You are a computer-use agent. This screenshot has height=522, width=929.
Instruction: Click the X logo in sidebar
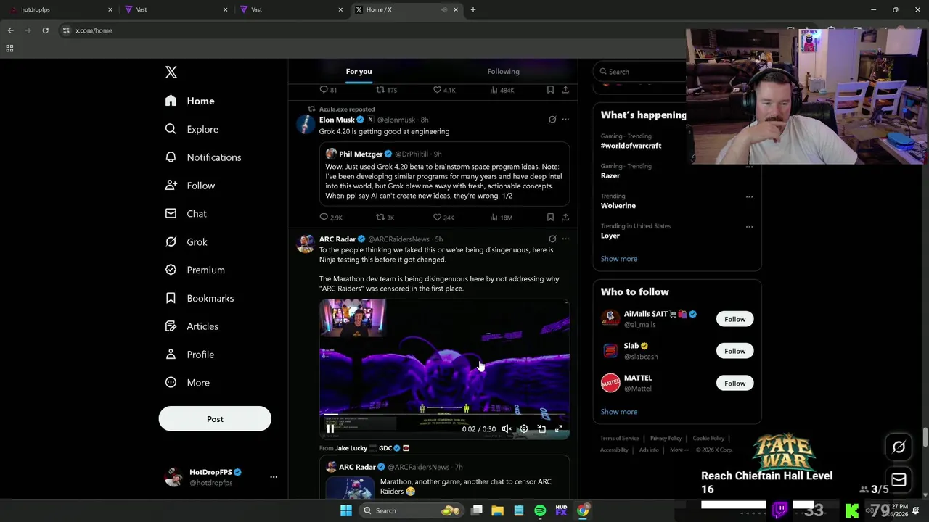click(171, 72)
